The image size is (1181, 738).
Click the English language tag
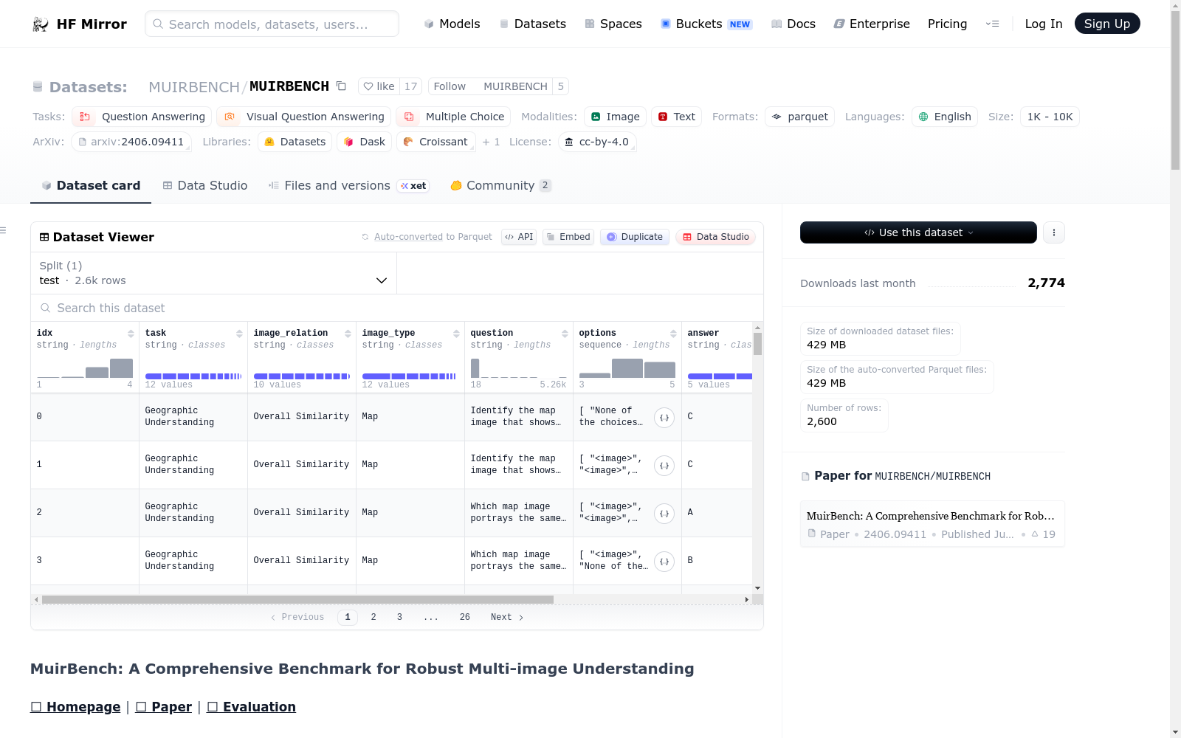coord(945,117)
